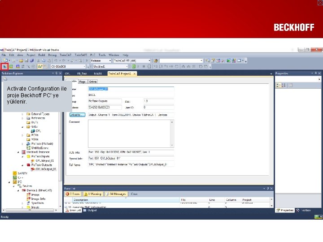
Task: Click the Save icon in the toolbar
Action: tap(26, 60)
